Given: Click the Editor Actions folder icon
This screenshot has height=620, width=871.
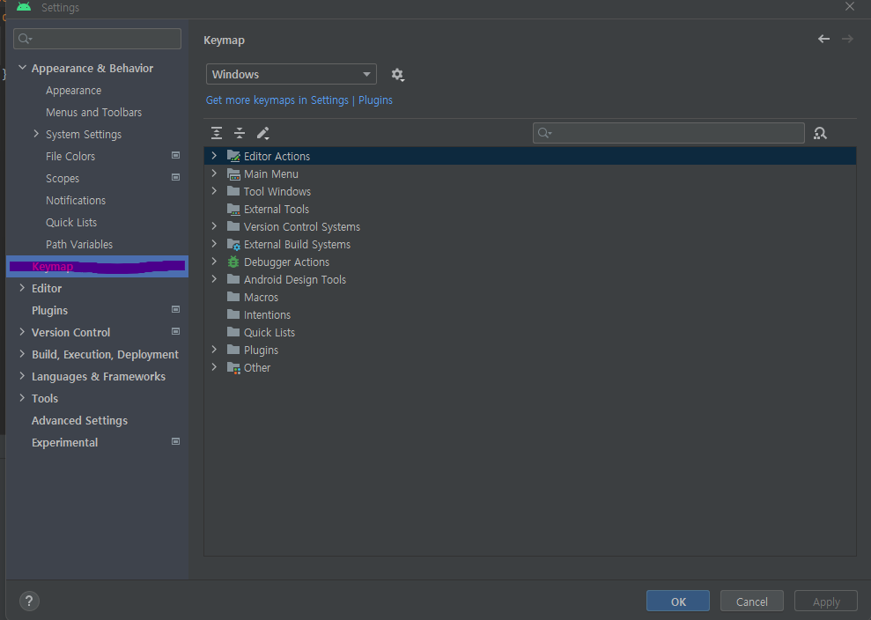Looking at the screenshot, I should tap(234, 156).
